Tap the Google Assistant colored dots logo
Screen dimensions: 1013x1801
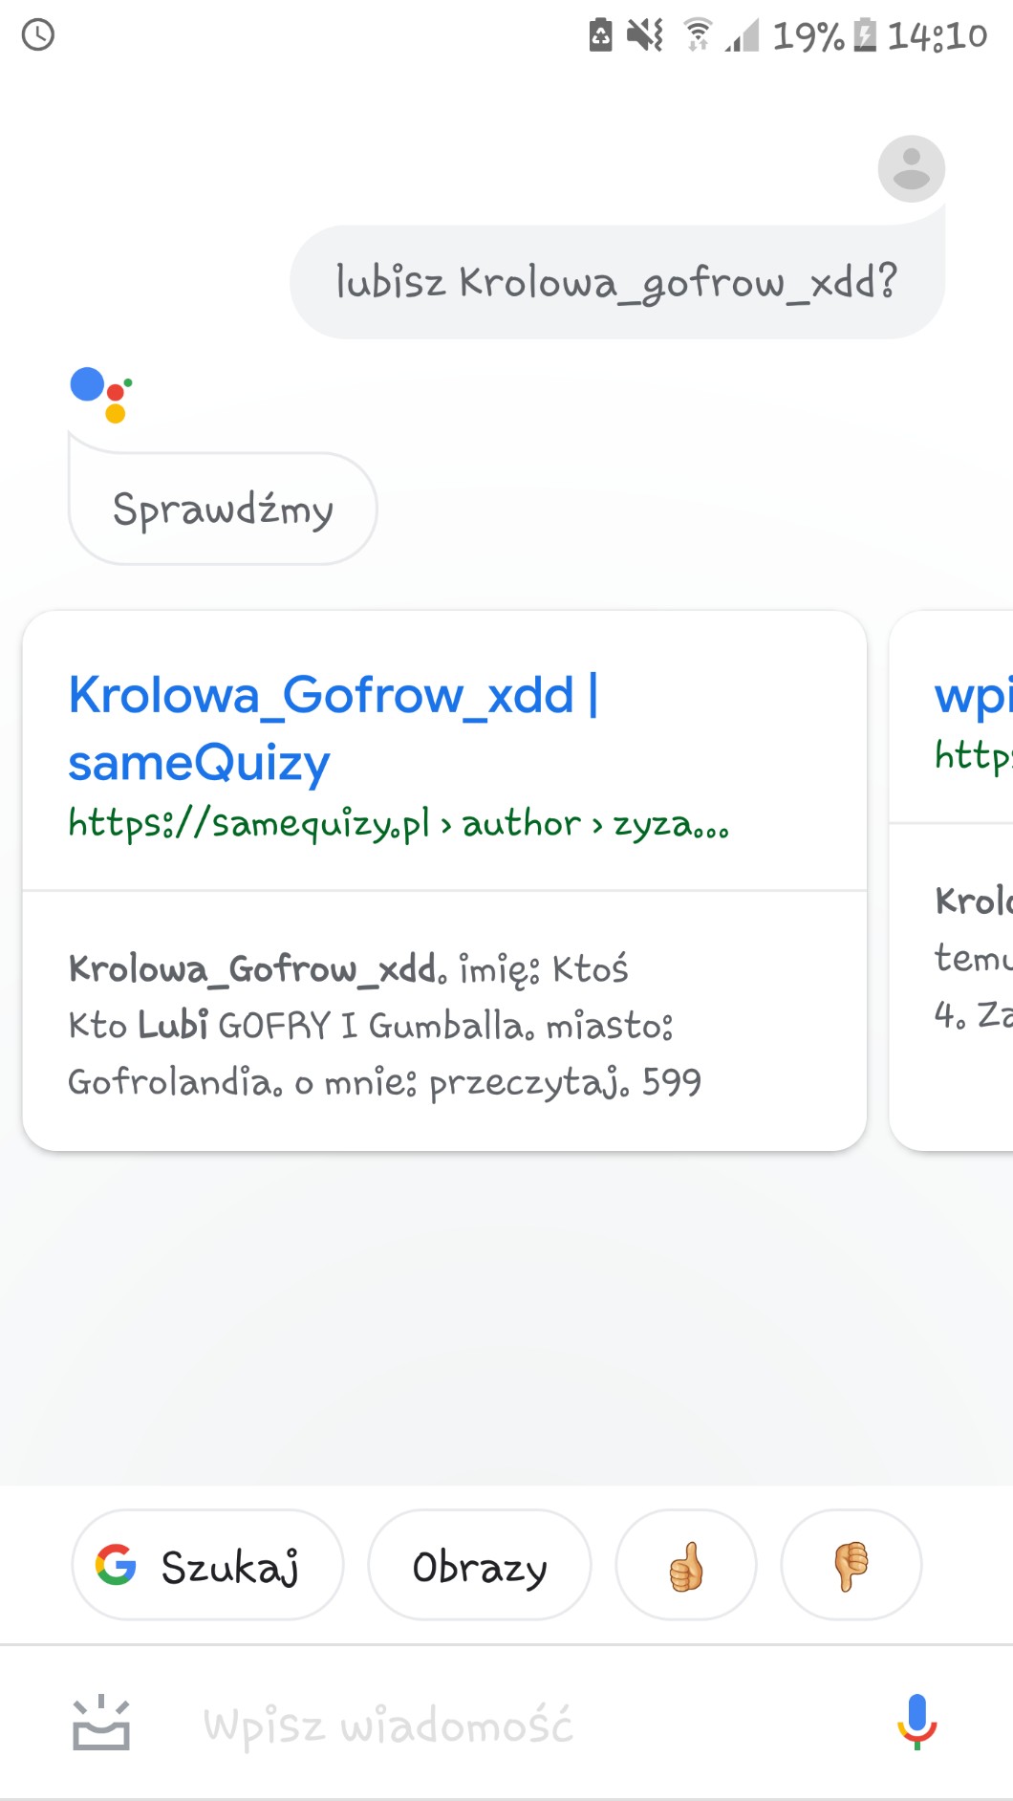(100, 393)
